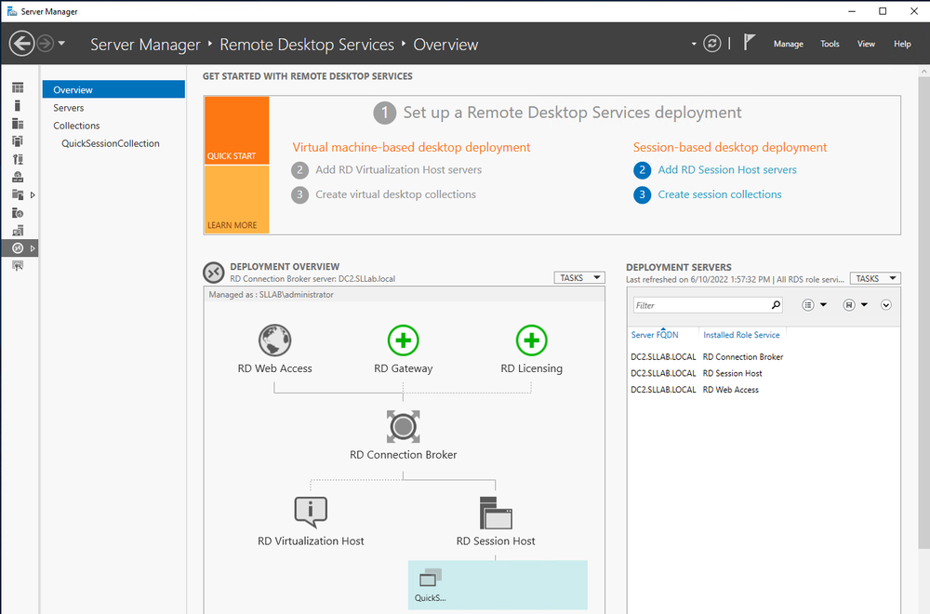930x614 pixels.
Task: Click Remote Desktop Services in the breadcrumb
Action: 307,45
